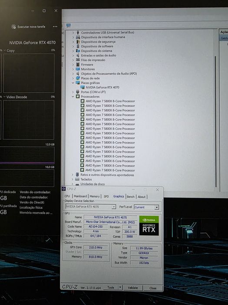Open Task Manager three-dot more options
The image size is (228, 305).
tap(55, 27)
